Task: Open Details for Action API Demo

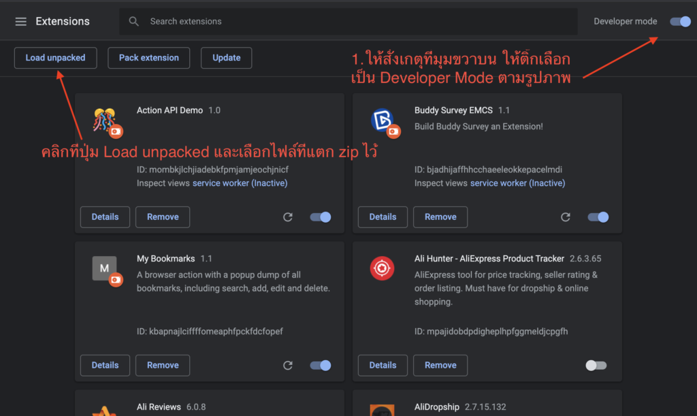Action: click(105, 217)
